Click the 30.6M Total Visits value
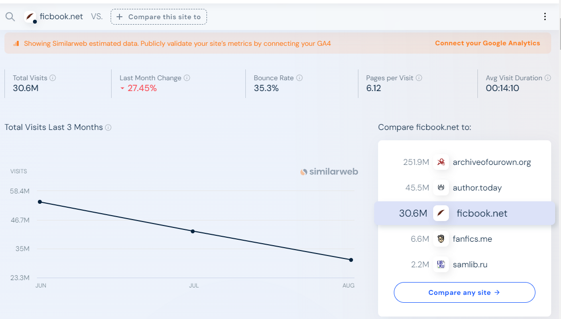 [26, 89]
